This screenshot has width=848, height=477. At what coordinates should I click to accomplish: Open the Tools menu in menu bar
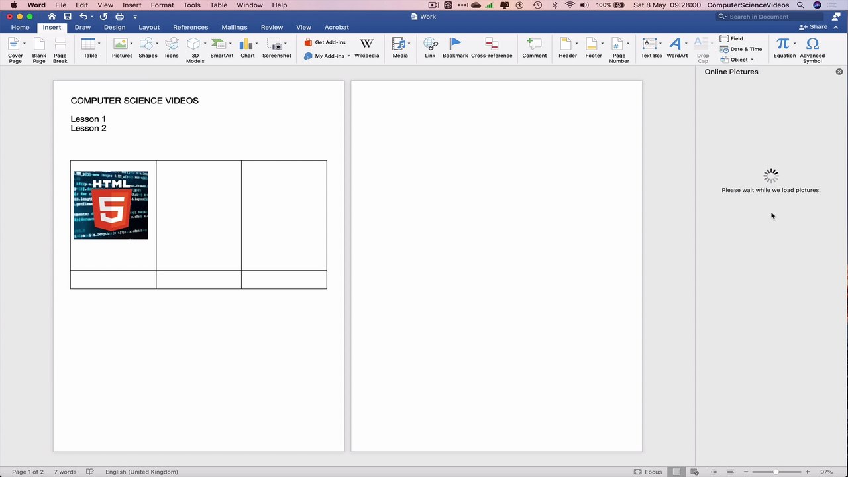point(192,5)
